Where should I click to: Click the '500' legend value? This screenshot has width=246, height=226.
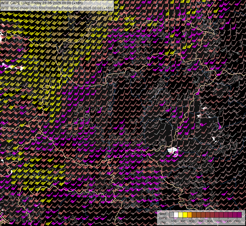pos(192,221)
